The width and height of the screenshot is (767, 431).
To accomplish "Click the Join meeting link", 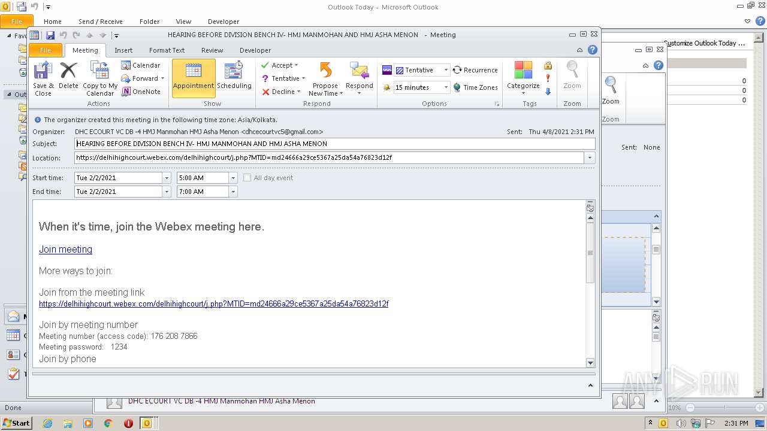I will coord(65,250).
